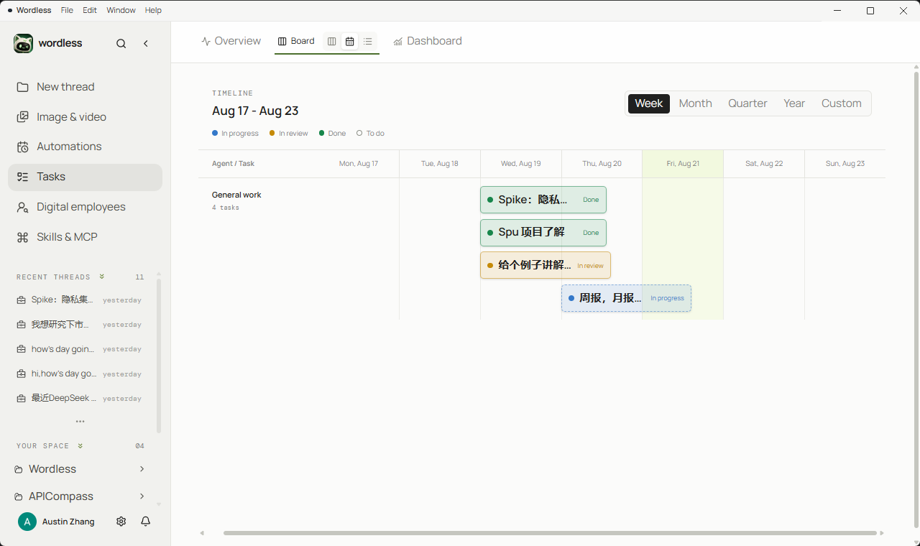Click the folder icon beside New thread
The height and width of the screenshot is (546, 920).
[23, 87]
